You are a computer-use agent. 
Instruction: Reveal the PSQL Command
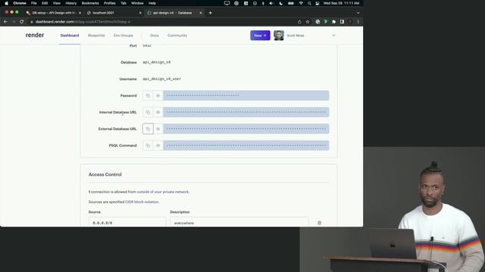[158, 146]
